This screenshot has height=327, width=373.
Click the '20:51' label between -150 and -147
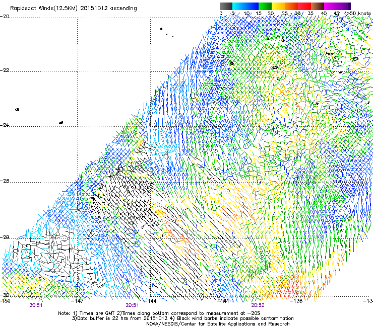coord(36,305)
